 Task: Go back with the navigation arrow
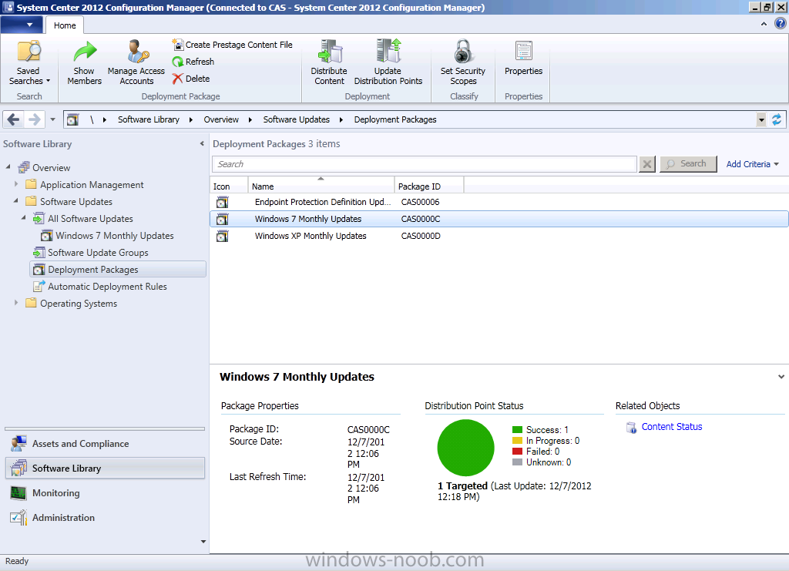coord(14,119)
